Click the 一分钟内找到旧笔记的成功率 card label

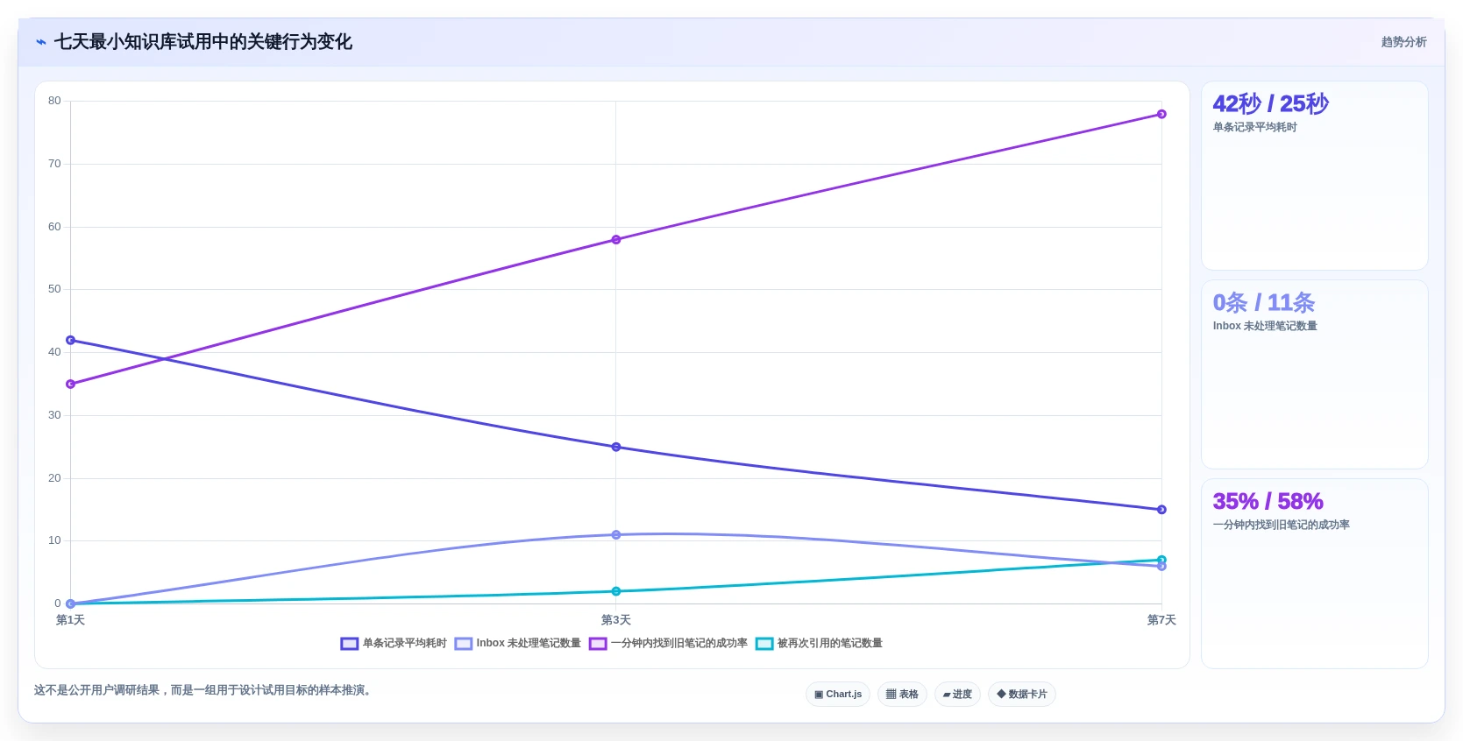[1281, 525]
